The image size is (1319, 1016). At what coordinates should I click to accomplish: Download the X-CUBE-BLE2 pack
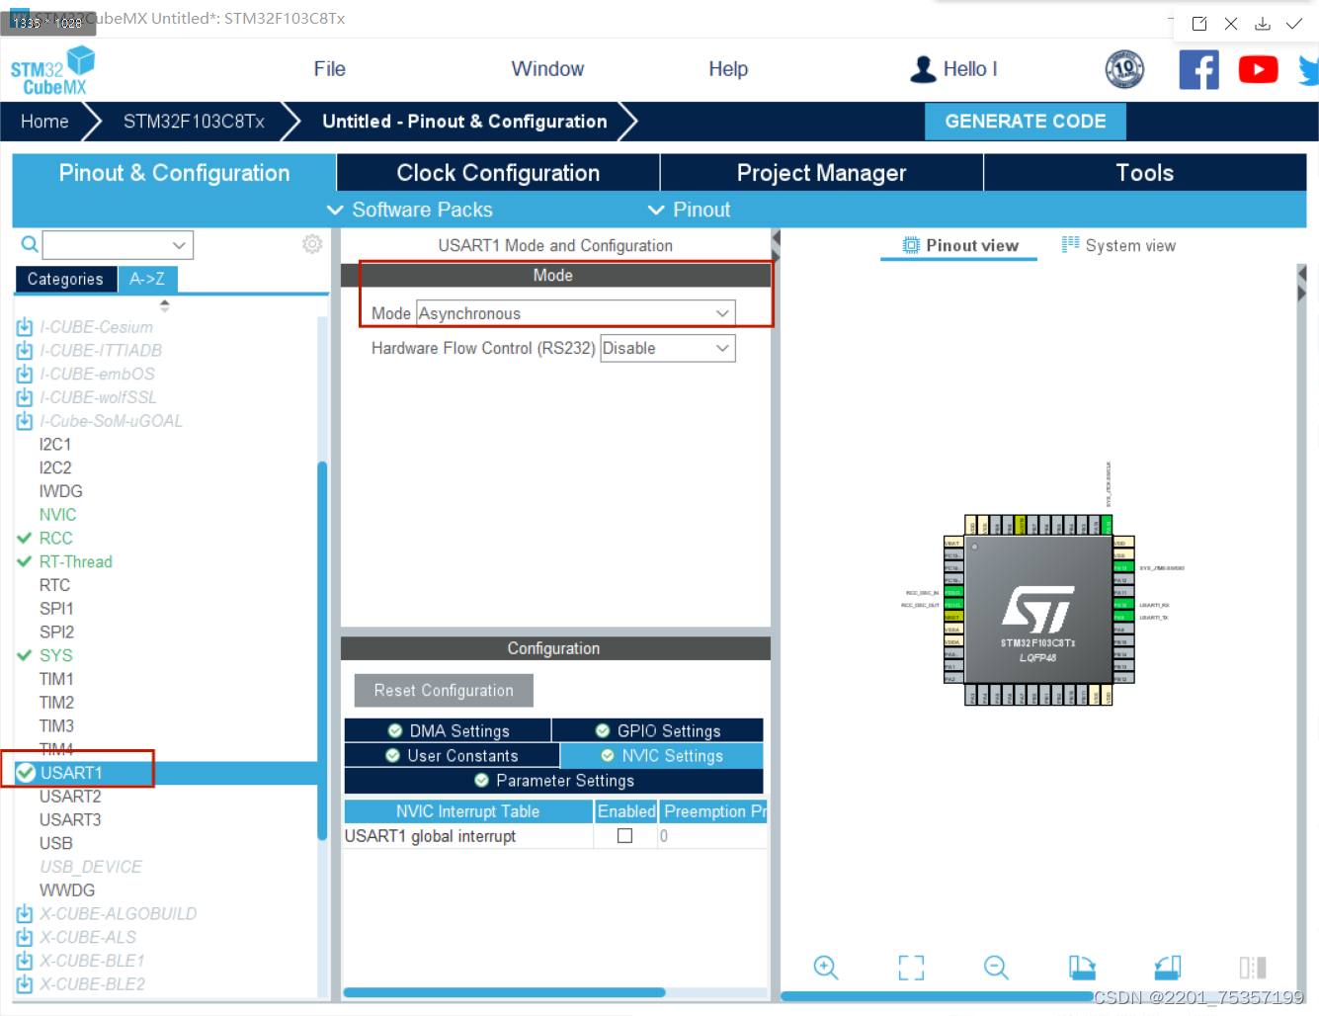25,984
